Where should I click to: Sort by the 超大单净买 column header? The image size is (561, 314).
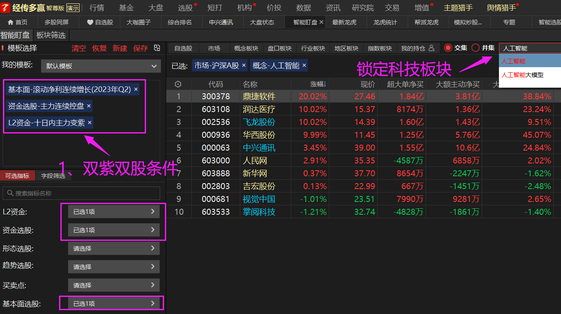pyautogui.click(x=405, y=84)
